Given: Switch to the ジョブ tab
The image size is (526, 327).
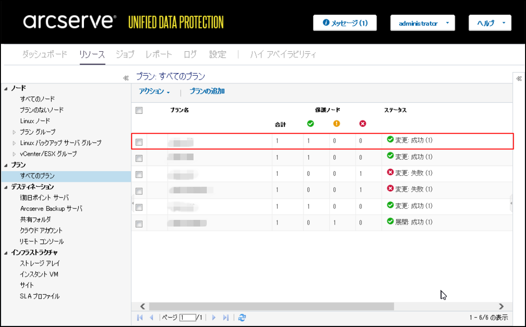Looking at the screenshot, I should click(125, 54).
